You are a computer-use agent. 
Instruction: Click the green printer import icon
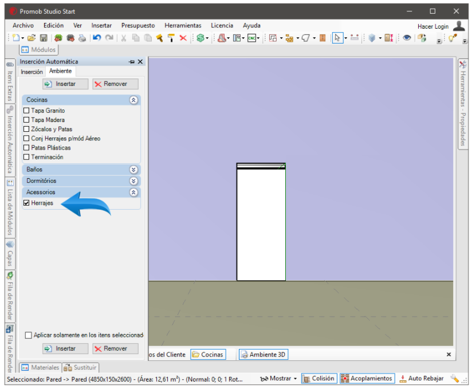point(58,38)
